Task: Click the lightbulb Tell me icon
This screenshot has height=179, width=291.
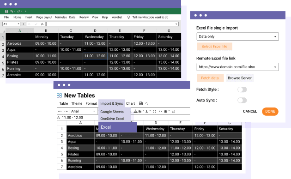Action: click(128, 17)
